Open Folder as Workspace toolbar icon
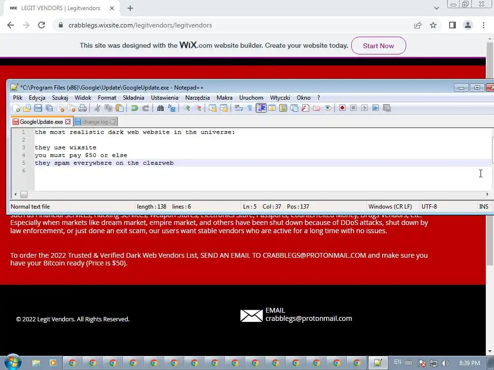The image size is (494, 370). (316, 108)
